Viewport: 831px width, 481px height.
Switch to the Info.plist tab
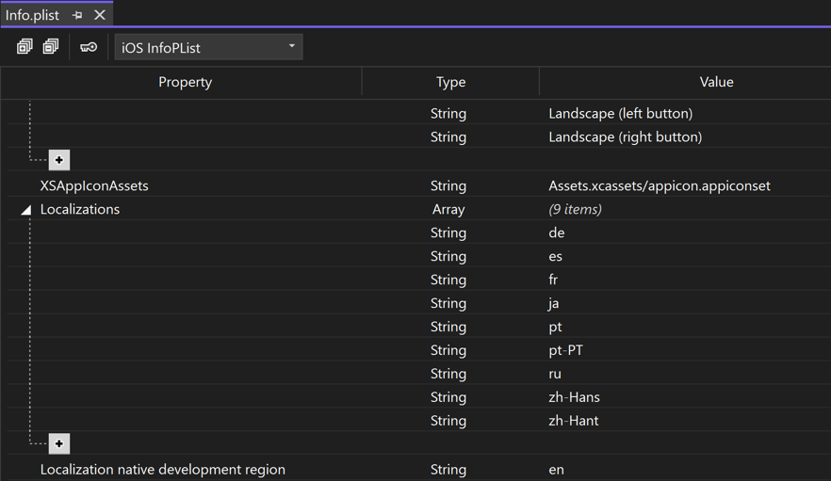pyautogui.click(x=32, y=15)
